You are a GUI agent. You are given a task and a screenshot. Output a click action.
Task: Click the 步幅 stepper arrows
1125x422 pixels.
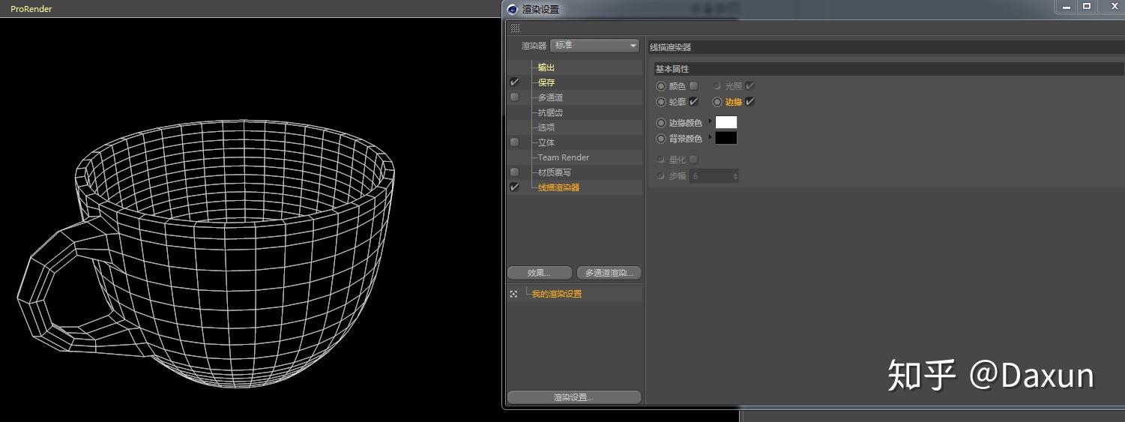coord(735,176)
